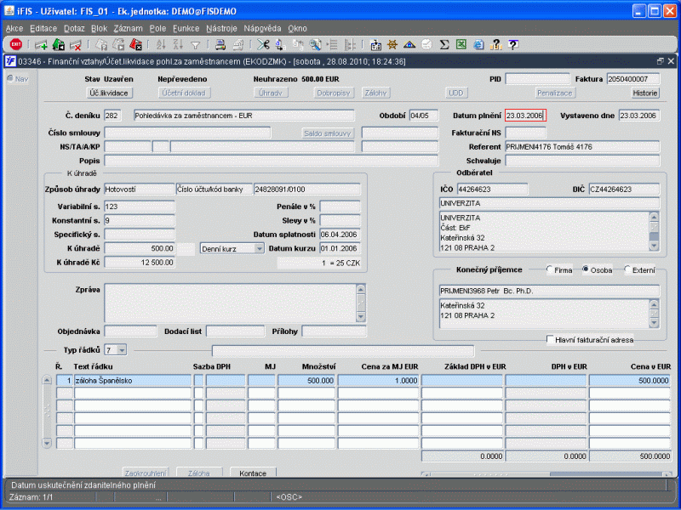
Task: Click the filter funnel icon
Action: pos(195,44)
